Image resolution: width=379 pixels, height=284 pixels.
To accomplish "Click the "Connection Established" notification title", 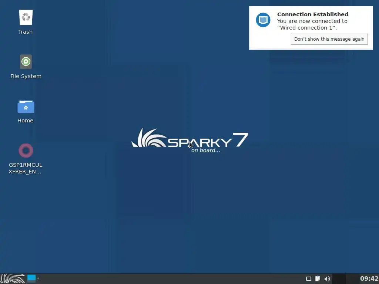I will [x=312, y=14].
